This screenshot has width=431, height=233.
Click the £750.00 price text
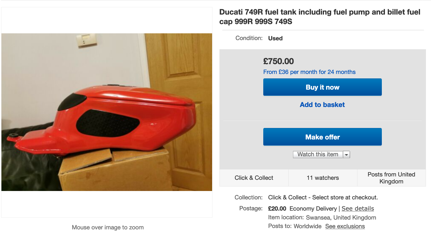(278, 61)
